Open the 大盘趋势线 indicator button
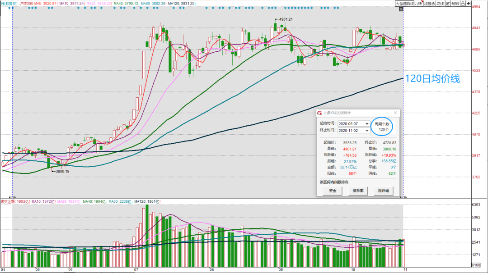The width and height of the screenshot is (488, 273). [x=404, y=4]
